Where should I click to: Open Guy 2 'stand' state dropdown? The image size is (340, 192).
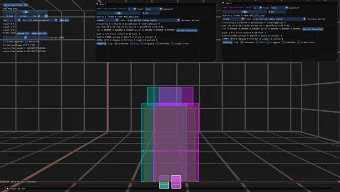point(233,19)
